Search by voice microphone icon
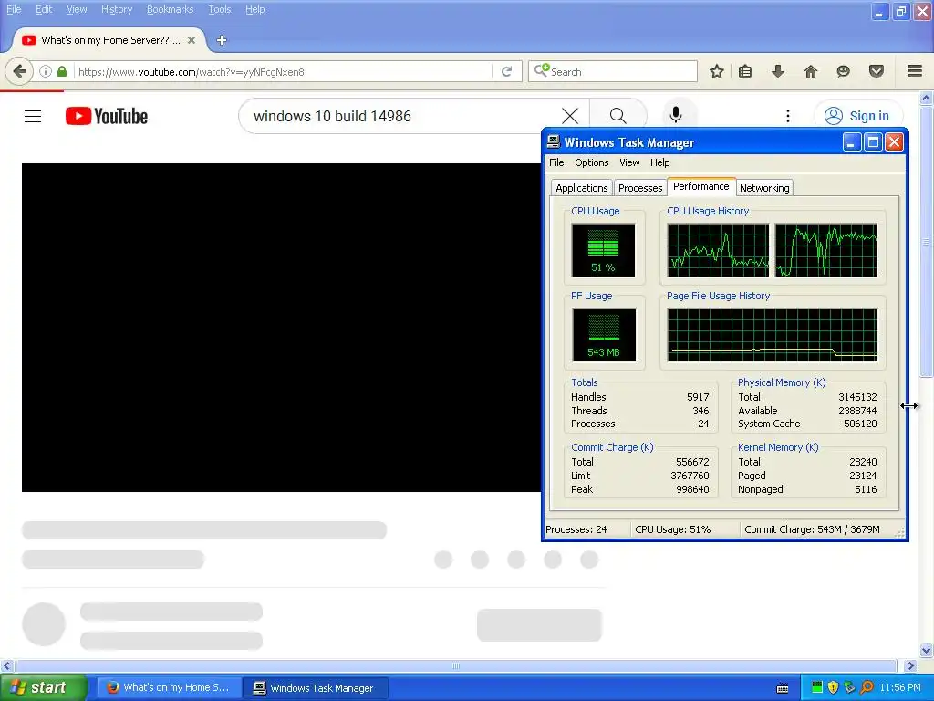Viewport: 934px width, 701px height. tap(676, 114)
